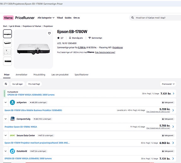Viewport: 181px width, 163px height.
Task: Click the DataWorld store logo
Action: (12, 151)
